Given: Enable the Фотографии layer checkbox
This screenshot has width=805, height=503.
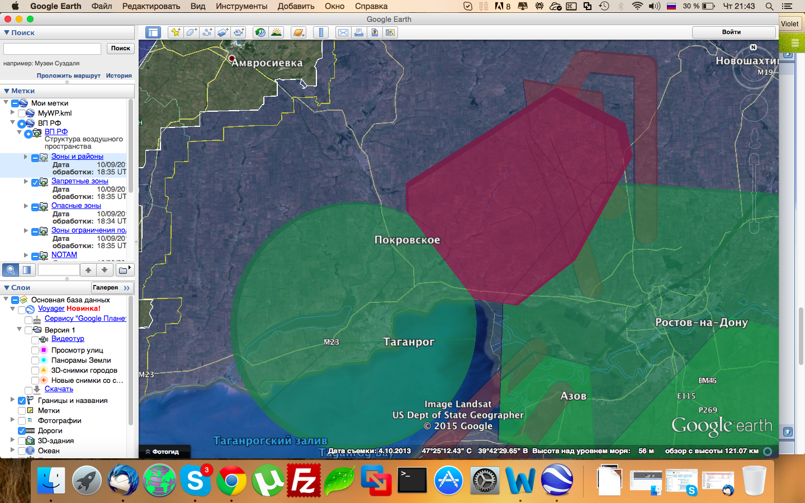Looking at the screenshot, I should coord(22,421).
